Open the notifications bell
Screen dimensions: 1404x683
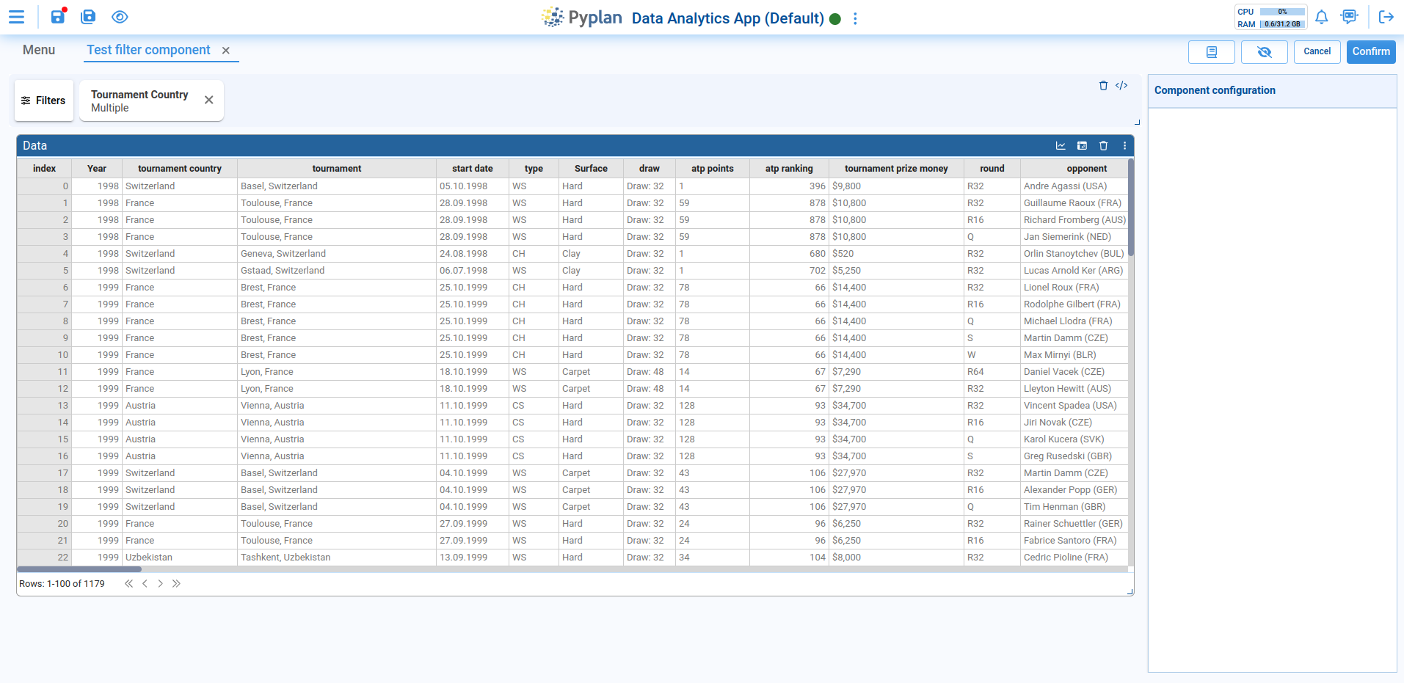coord(1321,17)
